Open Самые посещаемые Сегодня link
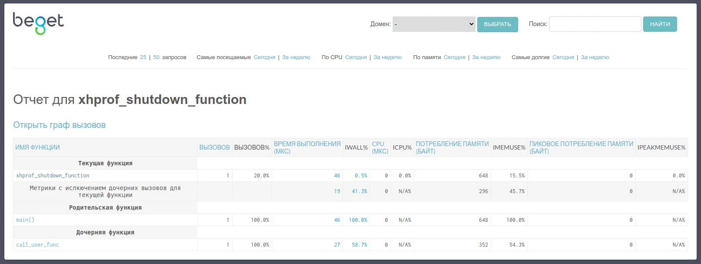 tap(264, 57)
